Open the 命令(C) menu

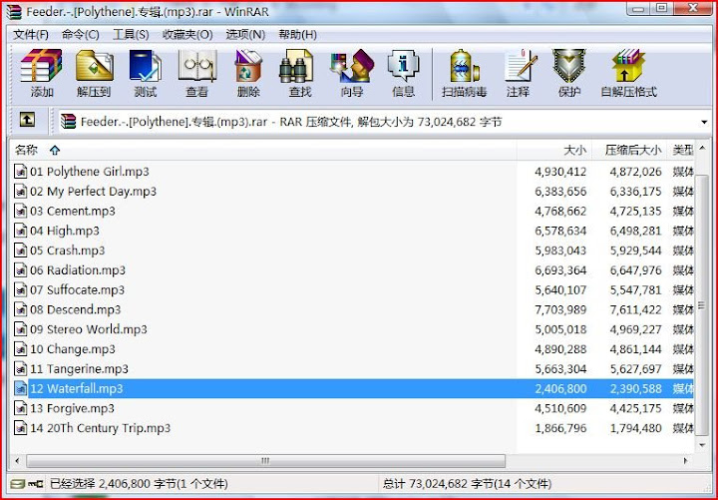click(x=80, y=35)
